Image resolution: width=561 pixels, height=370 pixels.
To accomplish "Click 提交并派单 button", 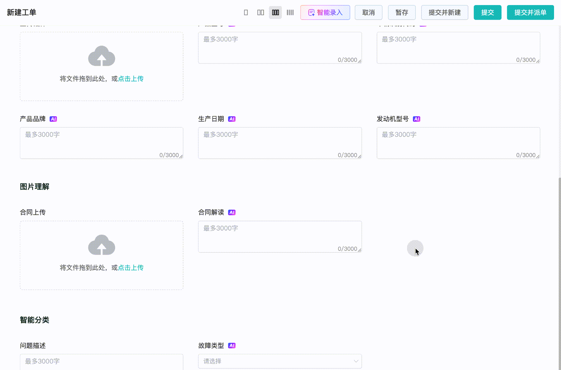I will [530, 13].
